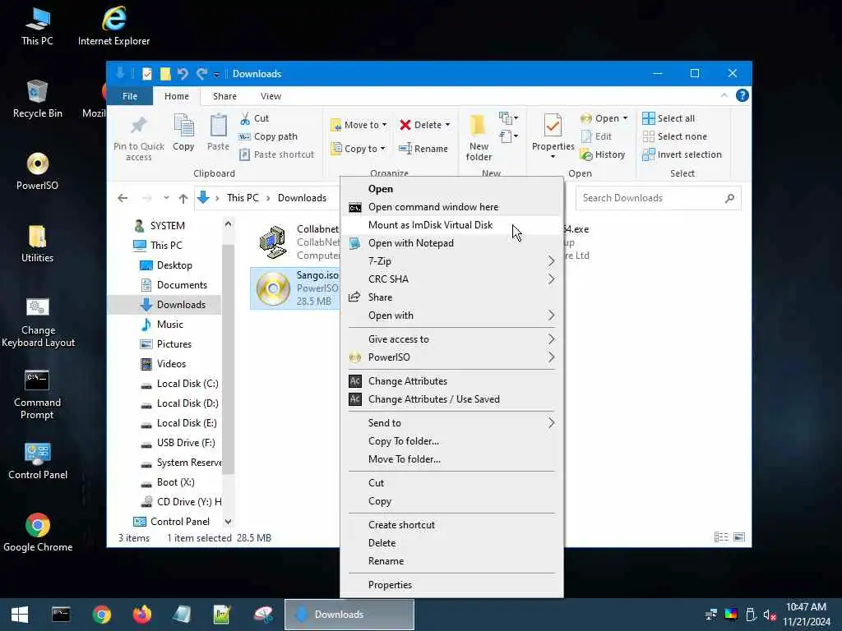Click the Up one level arrow
842x631 pixels.
pyautogui.click(x=183, y=198)
